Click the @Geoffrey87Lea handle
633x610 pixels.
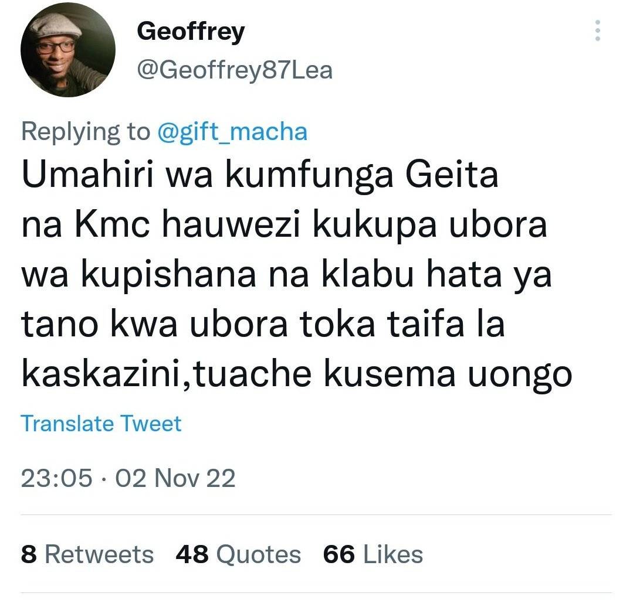click(x=235, y=70)
